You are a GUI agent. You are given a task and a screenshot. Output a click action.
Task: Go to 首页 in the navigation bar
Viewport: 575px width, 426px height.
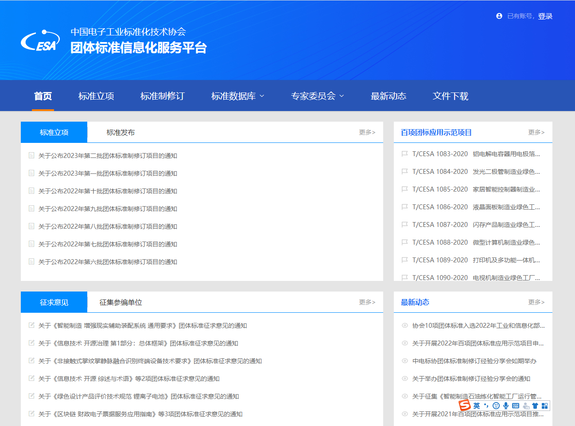[x=43, y=96]
